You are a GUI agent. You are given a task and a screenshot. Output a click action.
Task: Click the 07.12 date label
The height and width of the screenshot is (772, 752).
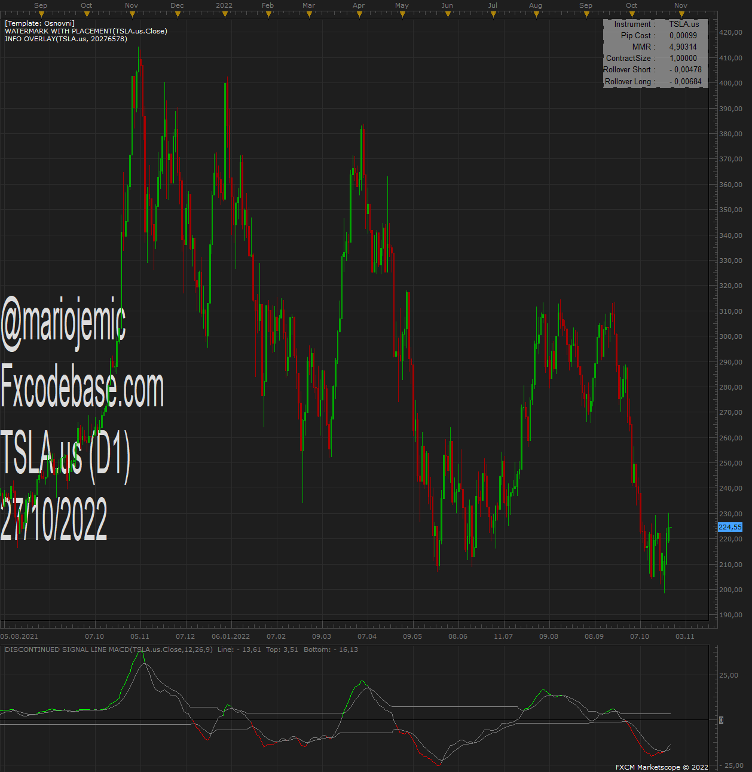point(185,636)
